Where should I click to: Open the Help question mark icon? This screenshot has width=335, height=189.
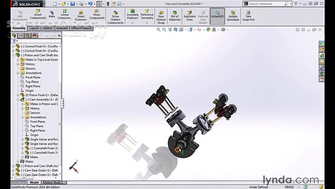point(296,4)
